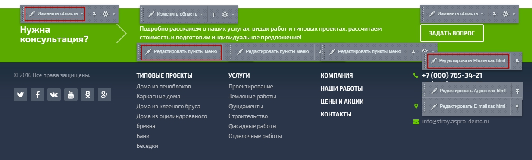The width and height of the screenshot is (532, 160).
Task: Open 'Строительство' link
Action: click(248, 116)
